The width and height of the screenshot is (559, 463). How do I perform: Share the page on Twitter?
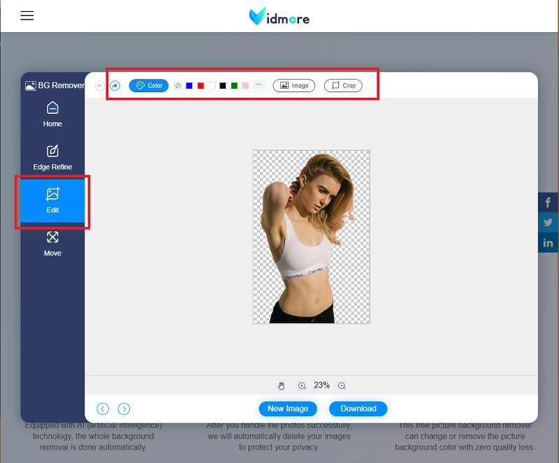point(548,223)
